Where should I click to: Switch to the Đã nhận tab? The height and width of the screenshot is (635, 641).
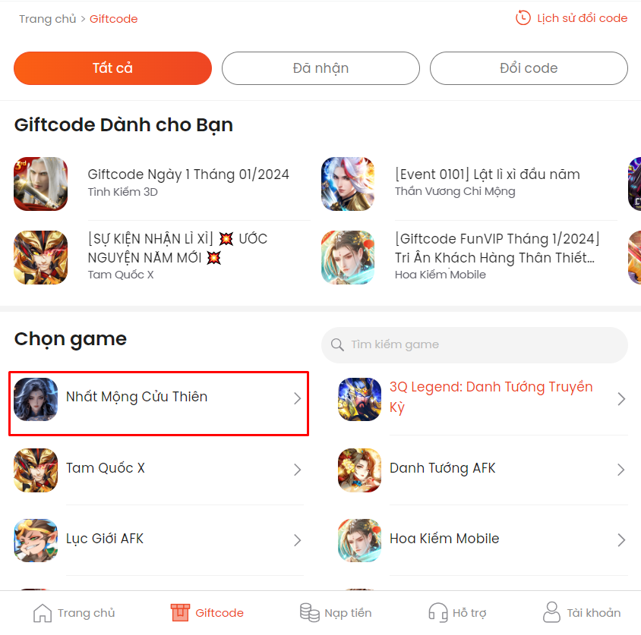[320, 68]
